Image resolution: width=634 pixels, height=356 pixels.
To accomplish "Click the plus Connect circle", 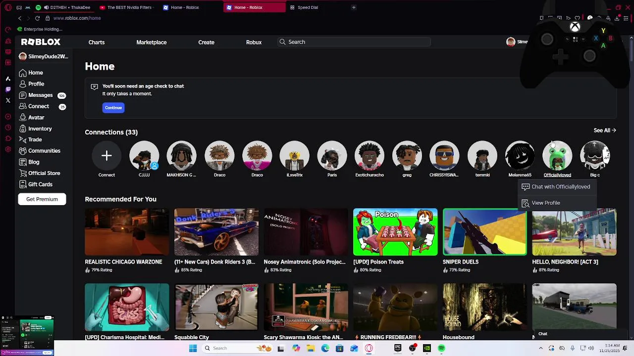I will pos(106,156).
